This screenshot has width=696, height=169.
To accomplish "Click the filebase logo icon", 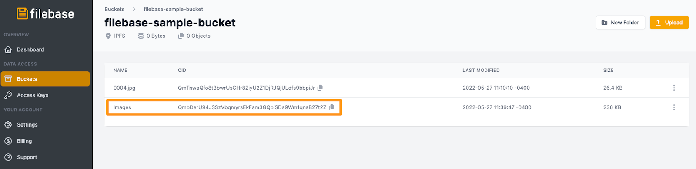I will click(x=22, y=13).
